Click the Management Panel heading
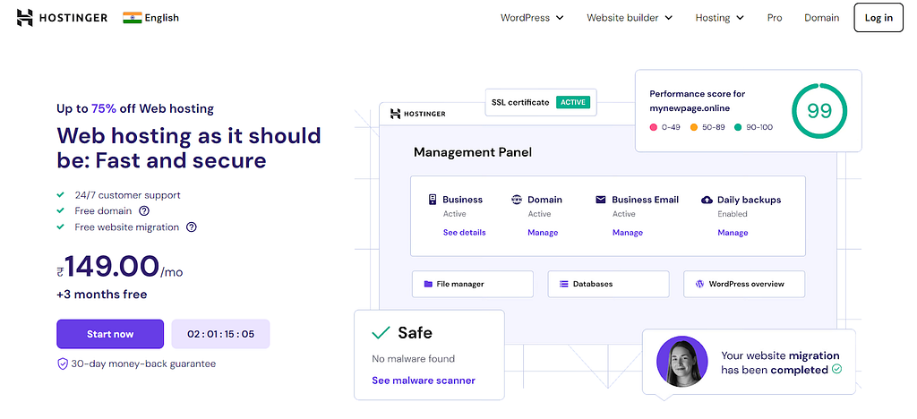The width and height of the screenshot is (917, 419). 473,152
